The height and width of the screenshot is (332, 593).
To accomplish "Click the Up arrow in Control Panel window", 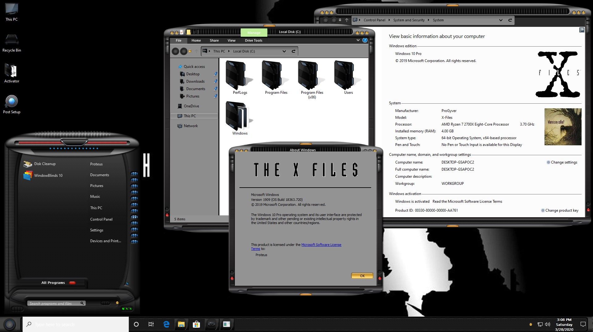I will point(347,20).
